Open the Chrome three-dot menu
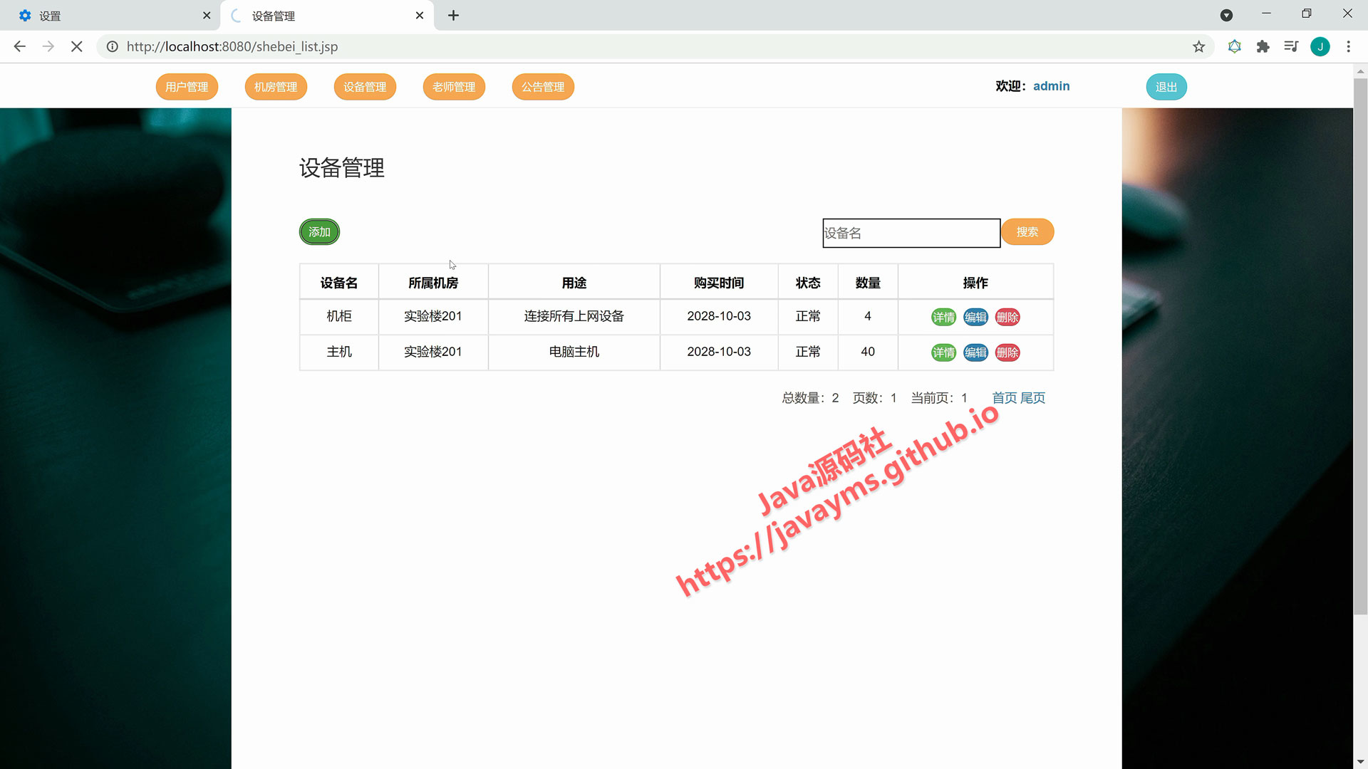Image resolution: width=1368 pixels, height=769 pixels. click(1349, 46)
